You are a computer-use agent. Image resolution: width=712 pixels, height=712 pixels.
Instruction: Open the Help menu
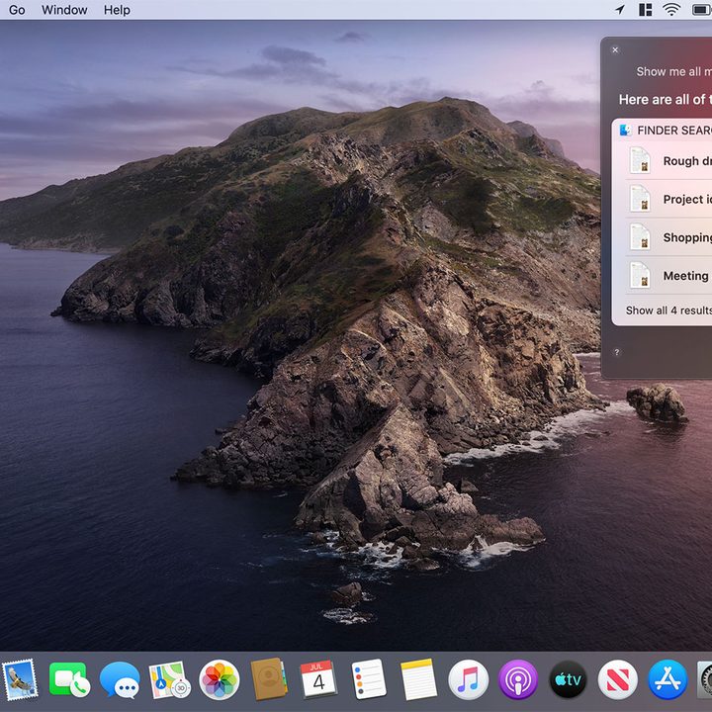click(117, 10)
